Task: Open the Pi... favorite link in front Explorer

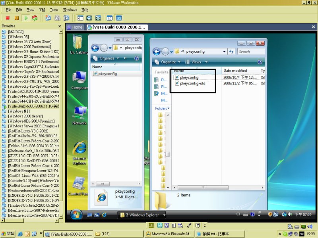Action: 161,87
